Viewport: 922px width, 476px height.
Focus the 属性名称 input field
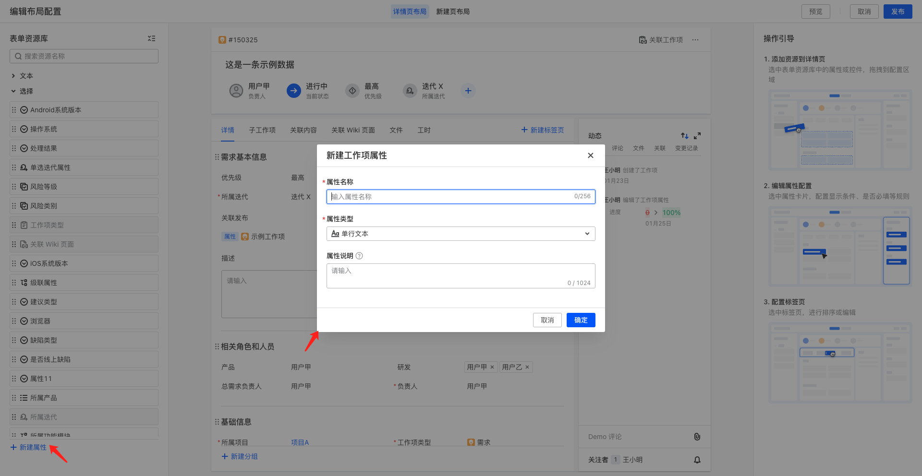click(x=461, y=197)
